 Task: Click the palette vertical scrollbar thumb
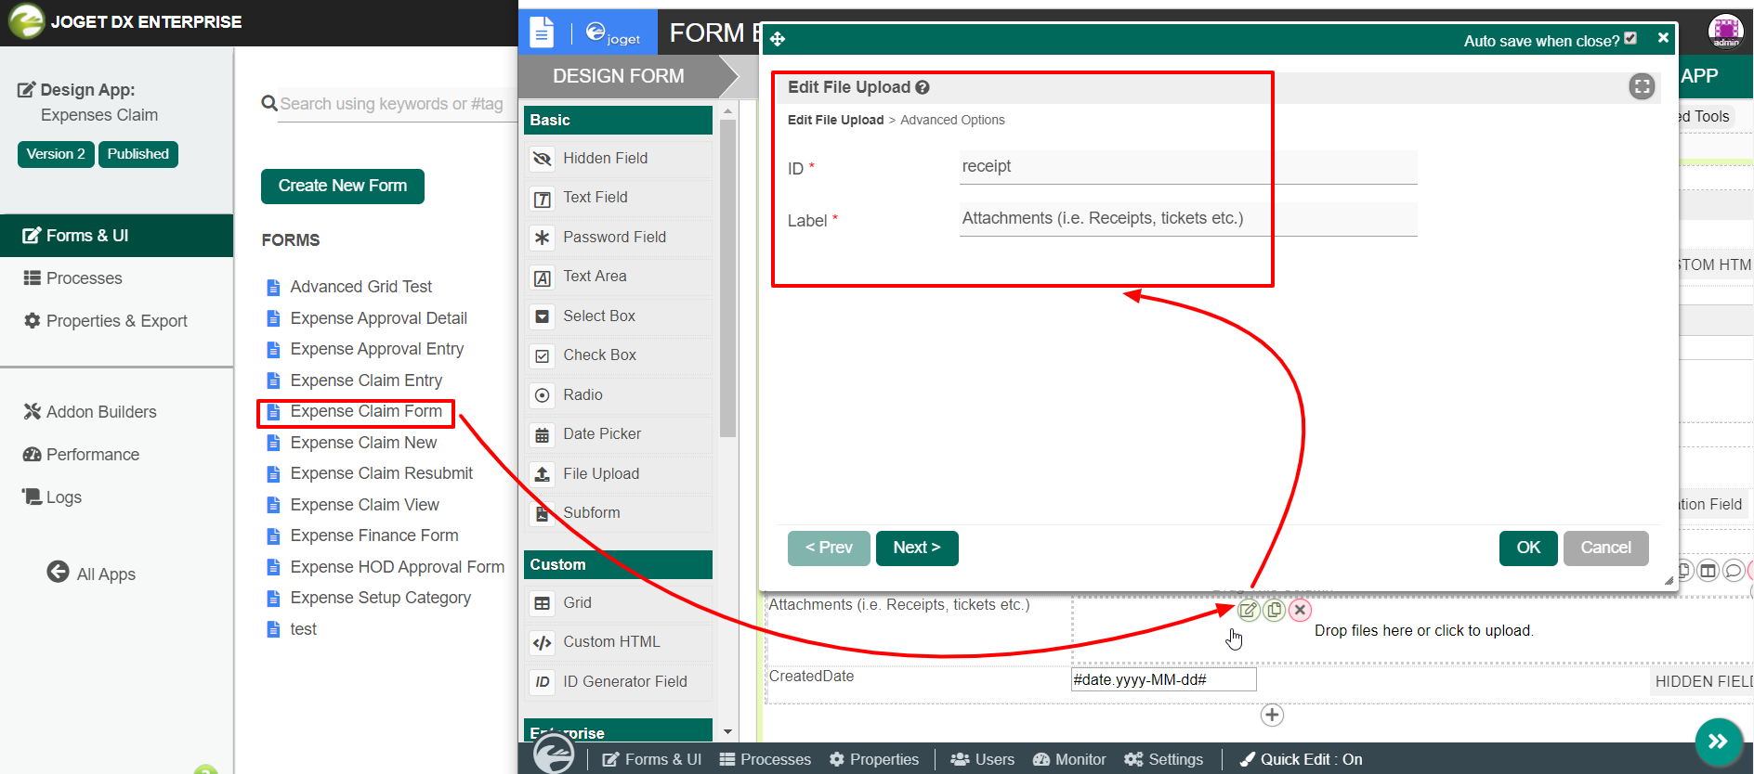pos(727,278)
